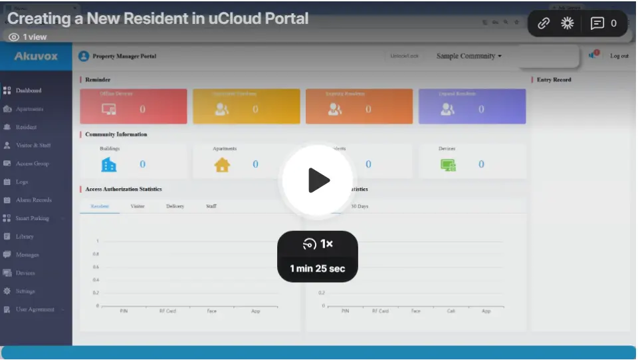
Task: Click the sparkle icon in the top overlay
Action: [x=567, y=23]
